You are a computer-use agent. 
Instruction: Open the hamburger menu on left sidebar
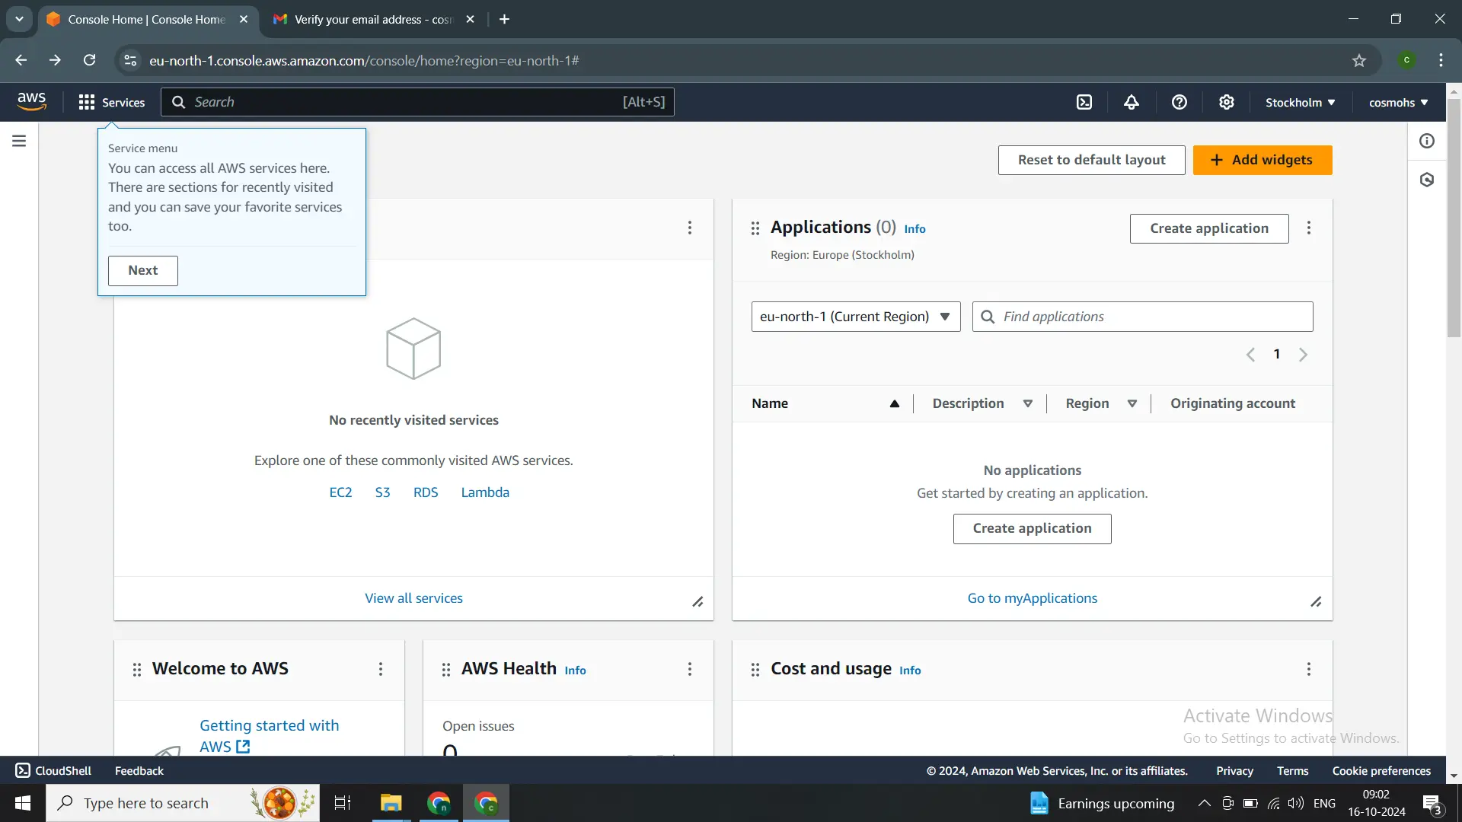tap(18, 141)
